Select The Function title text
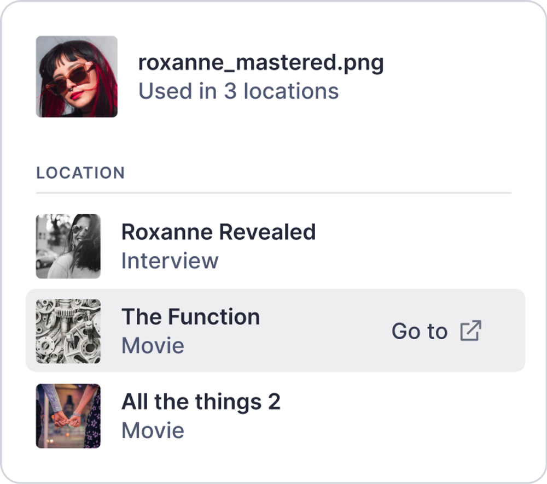This screenshot has width=547, height=484. pyautogui.click(x=191, y=317)
